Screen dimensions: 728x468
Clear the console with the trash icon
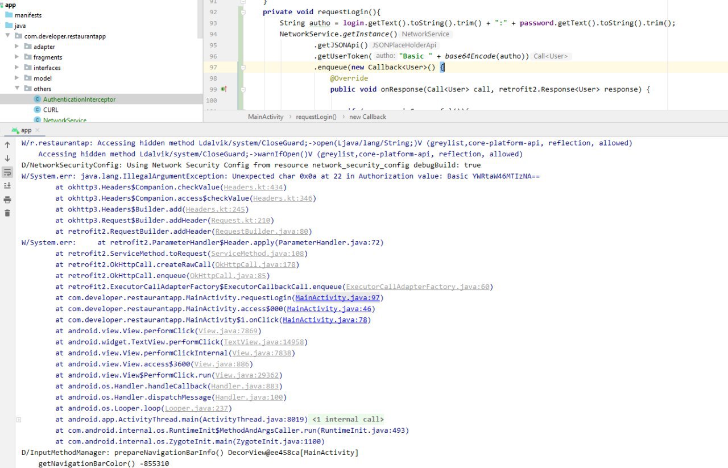[x=7, y=213]
